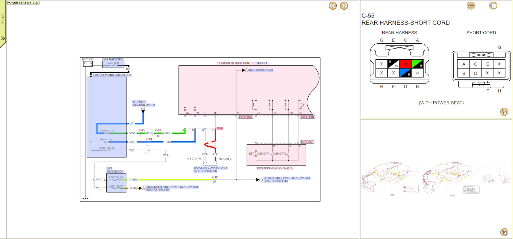The image size is (513, 239).
Task: Click the window view icon in connector panel
Action: [493, 5]
